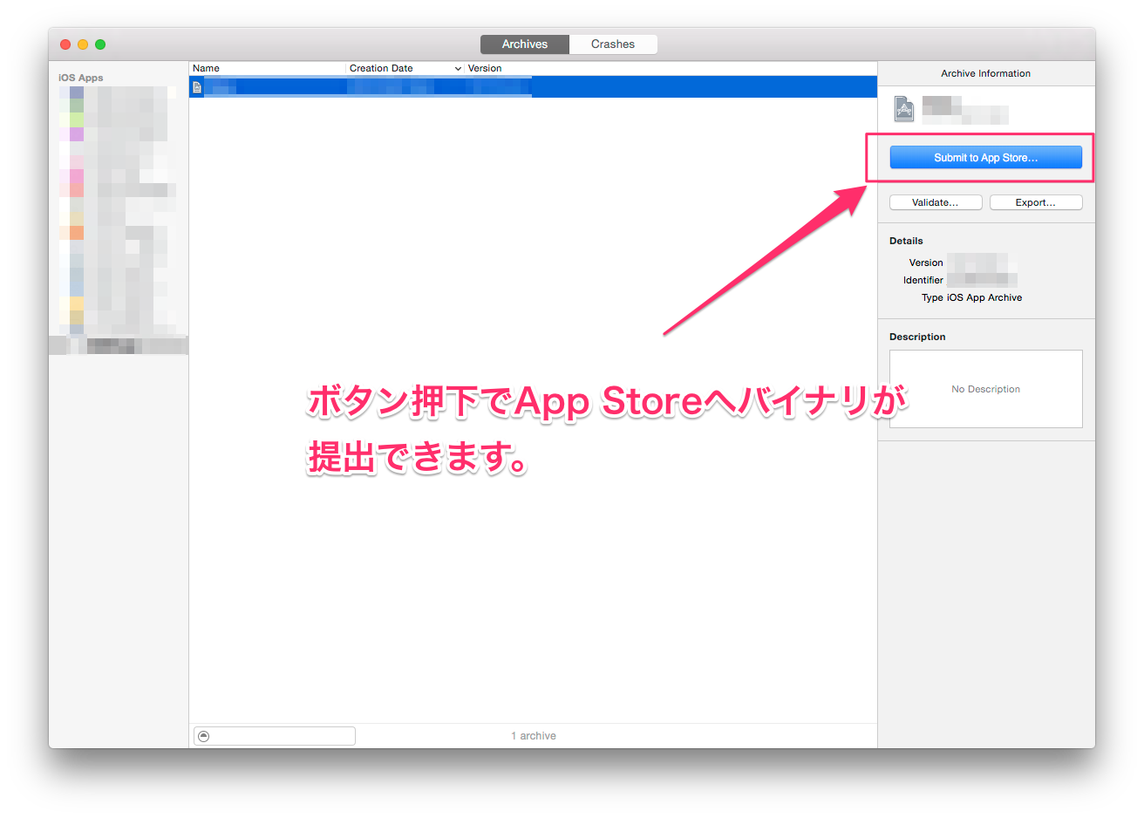Switch to the Archives tab
This screenshot has width=1144, height=818.
coord(525,44)
